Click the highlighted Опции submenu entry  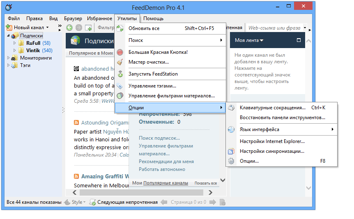click(170, 108)
